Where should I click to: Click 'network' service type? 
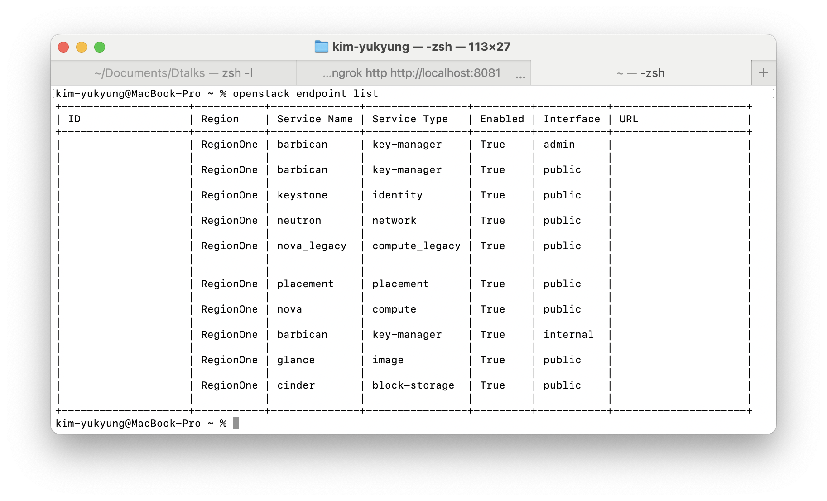394,221
